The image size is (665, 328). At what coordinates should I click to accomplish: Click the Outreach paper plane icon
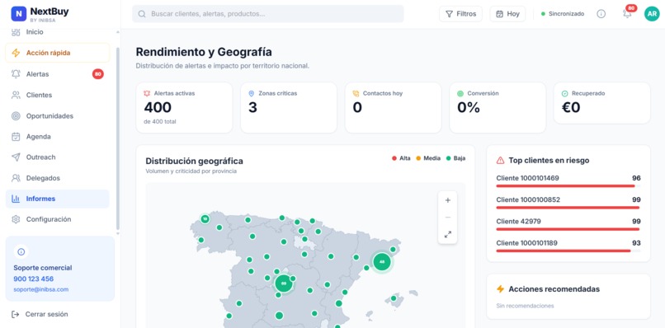(16, 157)
